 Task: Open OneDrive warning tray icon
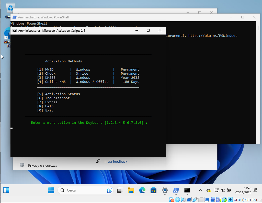(x=208, y=190)
